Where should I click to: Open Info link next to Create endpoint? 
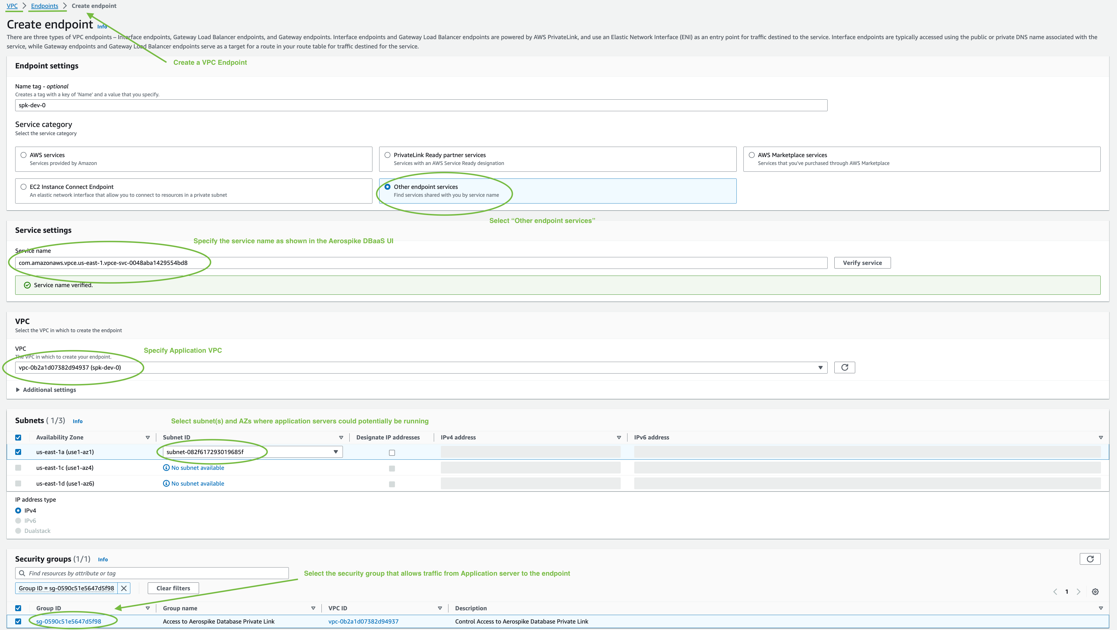[102, 26]
